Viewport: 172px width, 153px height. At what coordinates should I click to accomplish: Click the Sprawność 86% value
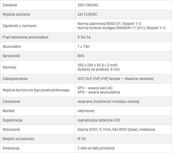tap(81, 56)
